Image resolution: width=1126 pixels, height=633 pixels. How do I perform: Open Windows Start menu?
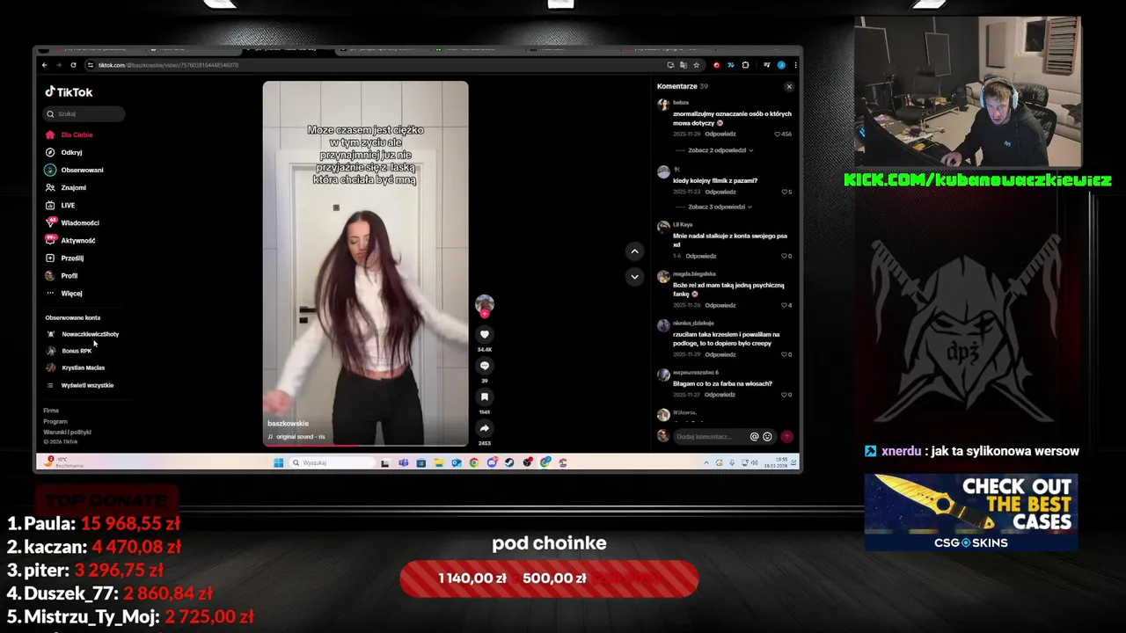point(279,462)
